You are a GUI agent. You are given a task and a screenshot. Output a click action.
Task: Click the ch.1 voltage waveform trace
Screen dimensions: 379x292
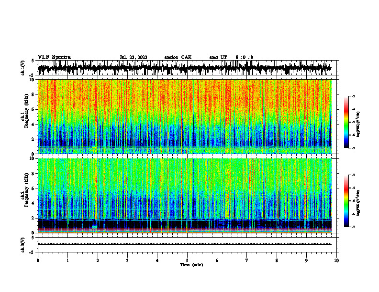click(184, 68)
